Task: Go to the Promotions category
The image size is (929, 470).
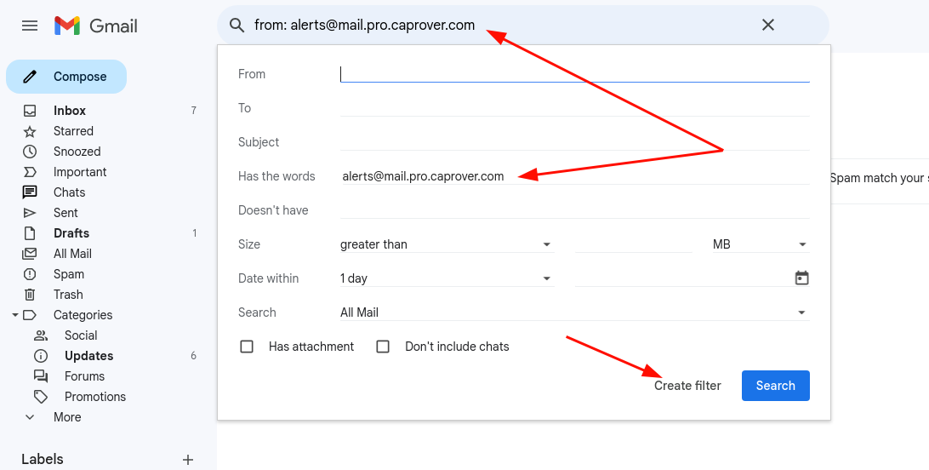Action: click(94, 397)
